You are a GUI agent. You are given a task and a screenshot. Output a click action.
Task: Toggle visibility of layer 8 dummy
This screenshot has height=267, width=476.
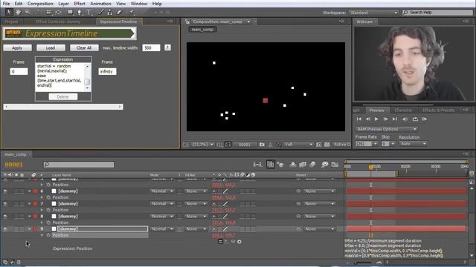5,217
